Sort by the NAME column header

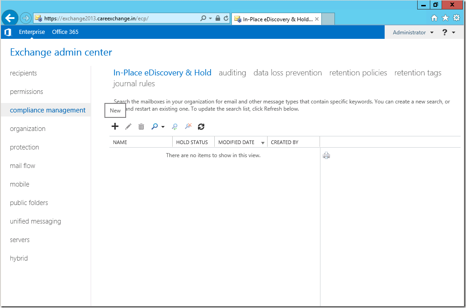click(141, 142)
